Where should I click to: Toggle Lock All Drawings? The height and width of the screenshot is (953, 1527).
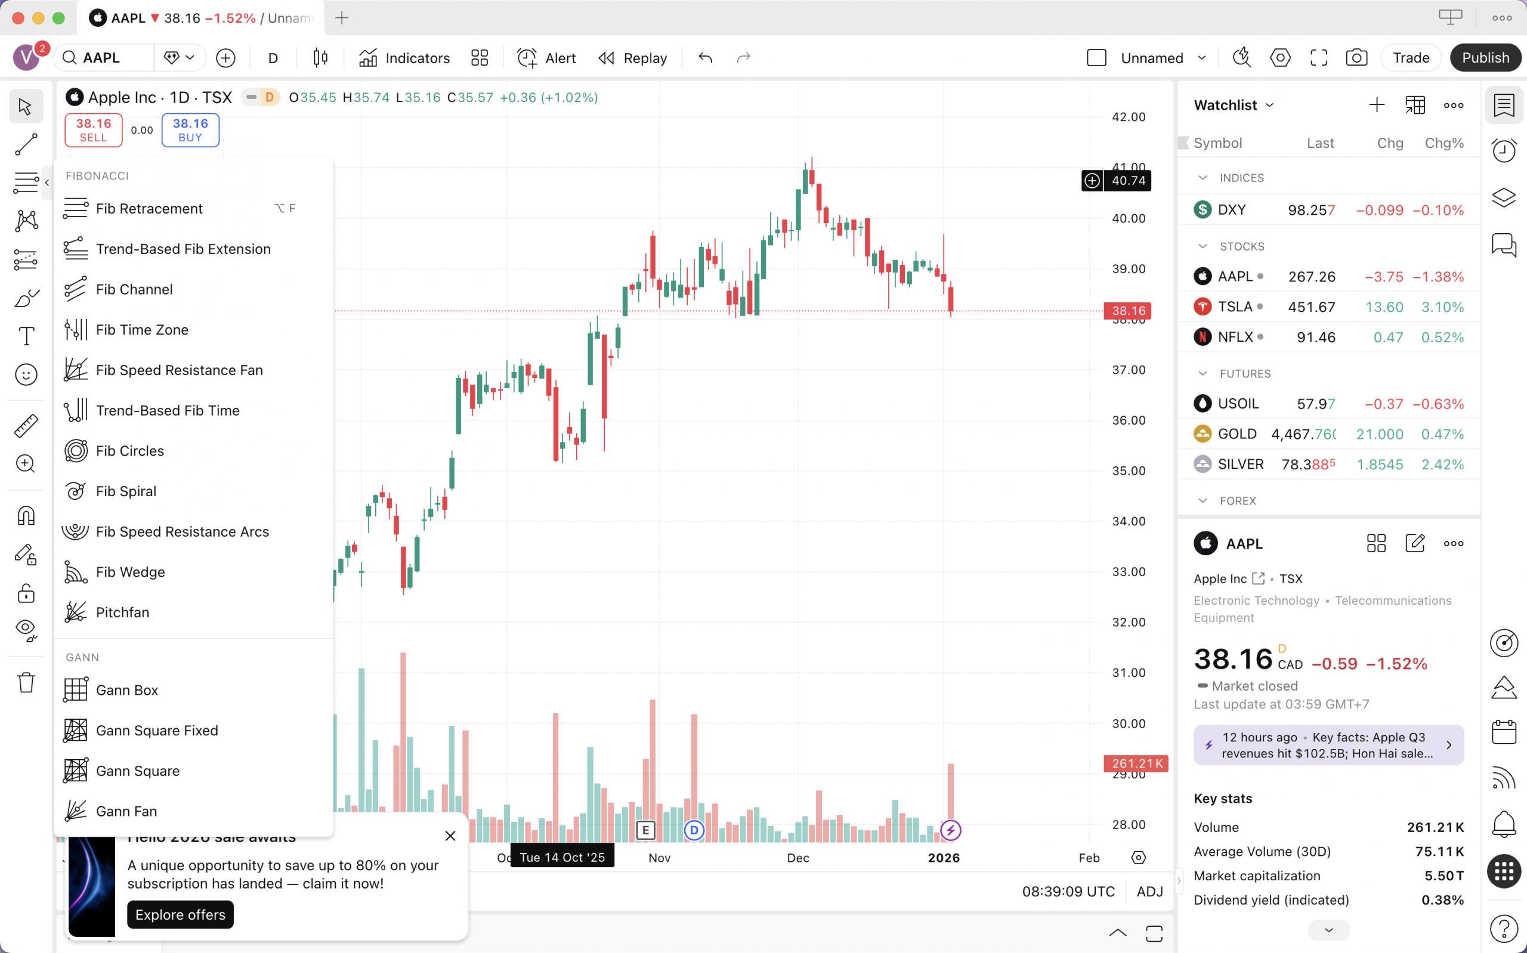tap(26, 593)
